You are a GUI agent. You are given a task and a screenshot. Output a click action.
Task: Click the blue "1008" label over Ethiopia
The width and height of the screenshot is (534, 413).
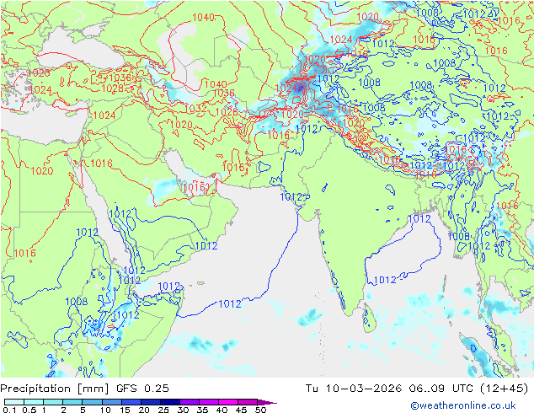(x=77, y=302)
